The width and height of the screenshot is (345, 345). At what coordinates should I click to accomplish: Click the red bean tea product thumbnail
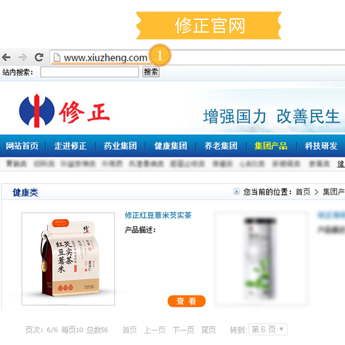point(68,259)
